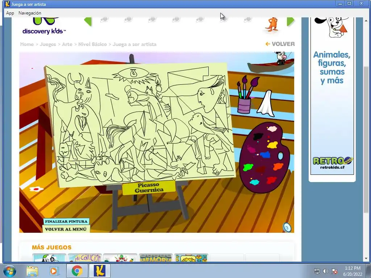
Task: Click the RetroKids advertisement banner
Action: [x=332, y=96]
